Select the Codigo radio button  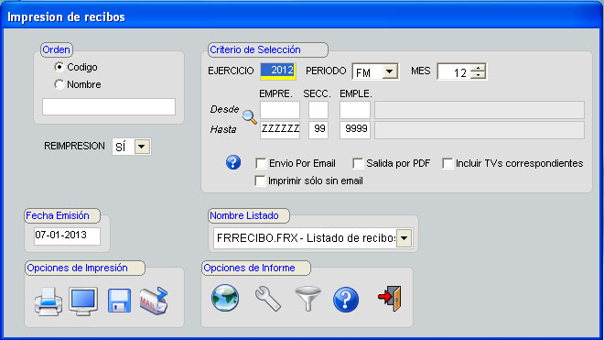59,67
